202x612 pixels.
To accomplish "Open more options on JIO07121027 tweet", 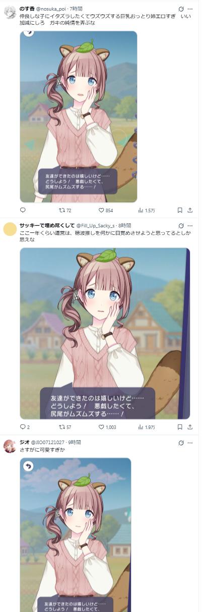I will coord(190,442).
